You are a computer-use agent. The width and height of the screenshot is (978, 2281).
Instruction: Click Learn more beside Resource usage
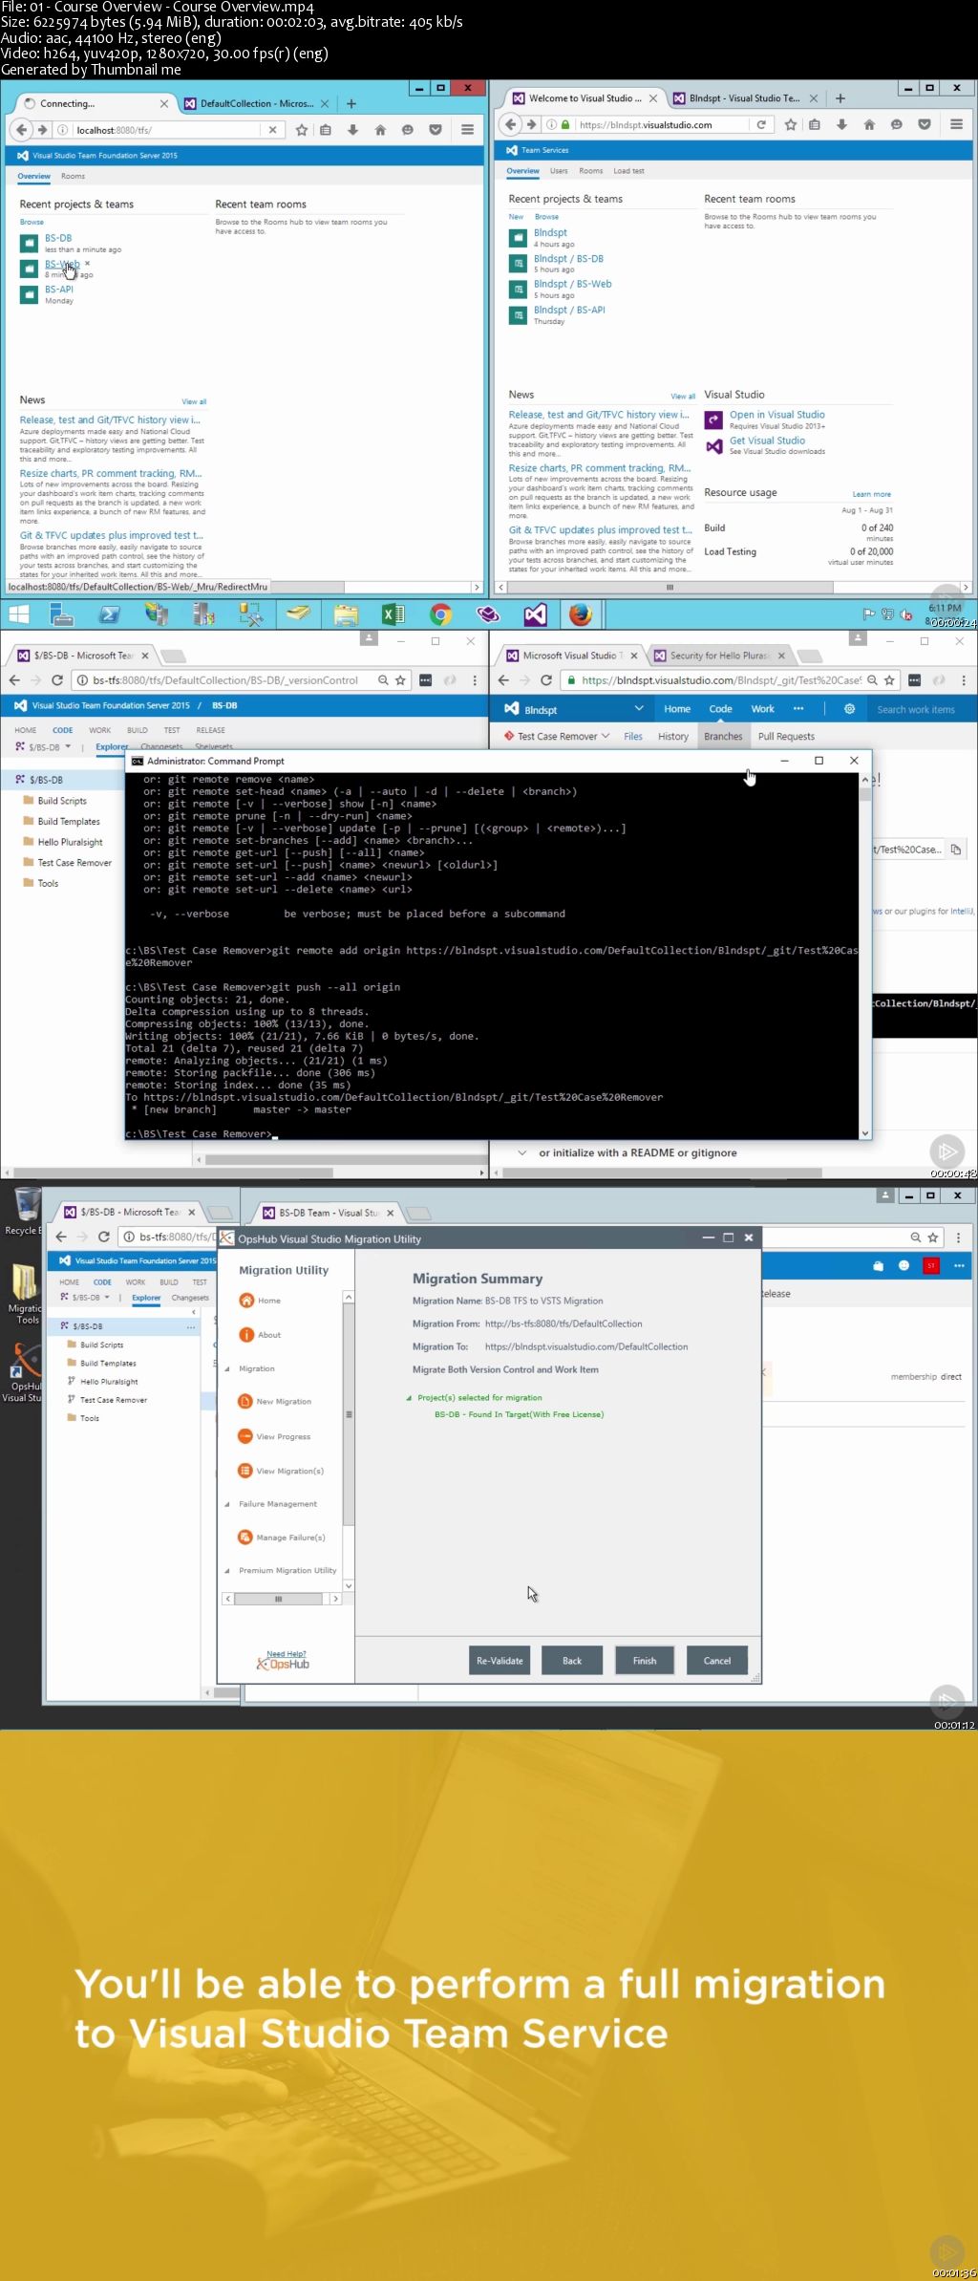point(871,494)
